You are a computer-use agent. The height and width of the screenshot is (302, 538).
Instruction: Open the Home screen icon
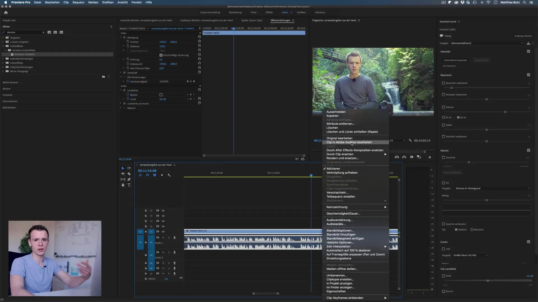click(6, 12)
